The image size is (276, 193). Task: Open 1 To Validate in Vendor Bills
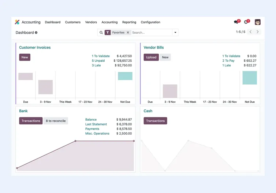[231, 56]
